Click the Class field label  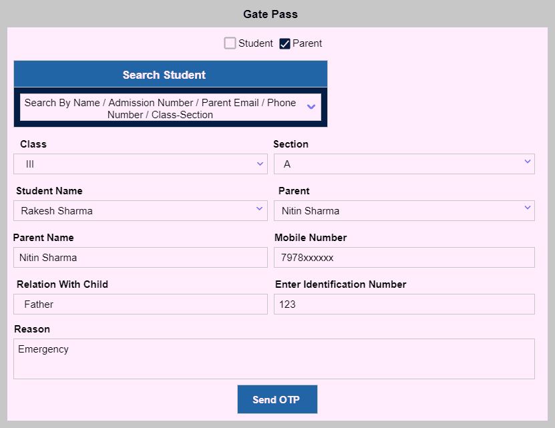tap(33, 144)
